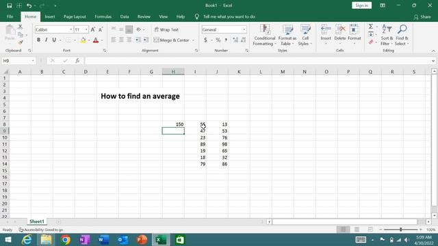Click Decrease Decimal icon
Screen dimensions: 438x246
coord(244,40)
